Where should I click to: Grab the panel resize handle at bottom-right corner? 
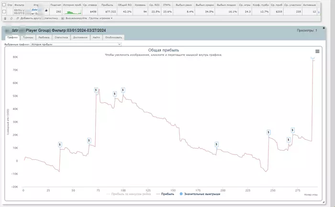324,202
